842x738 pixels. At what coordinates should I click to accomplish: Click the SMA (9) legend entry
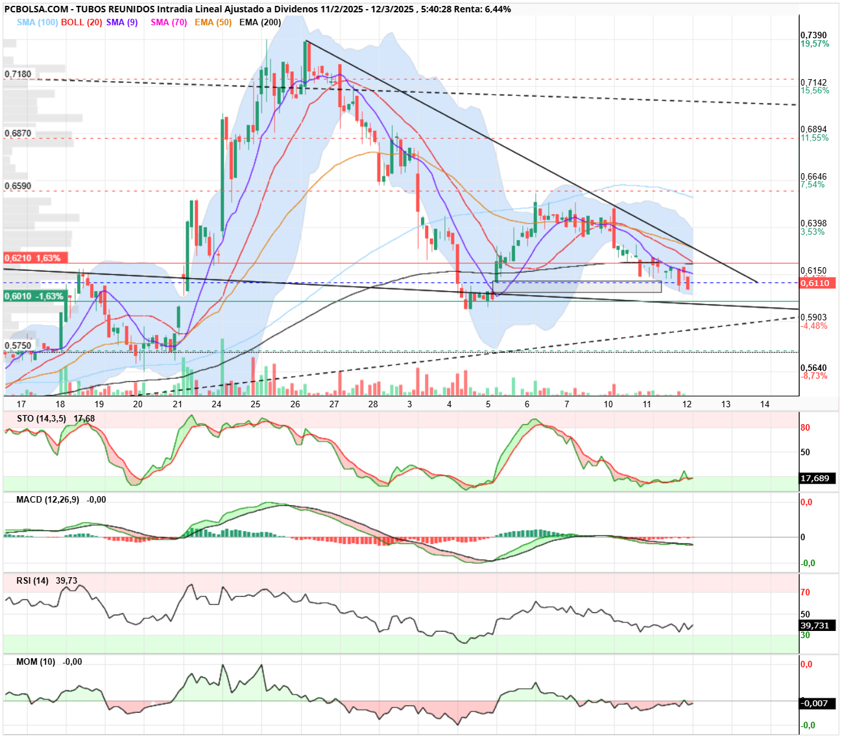point(122,22)
